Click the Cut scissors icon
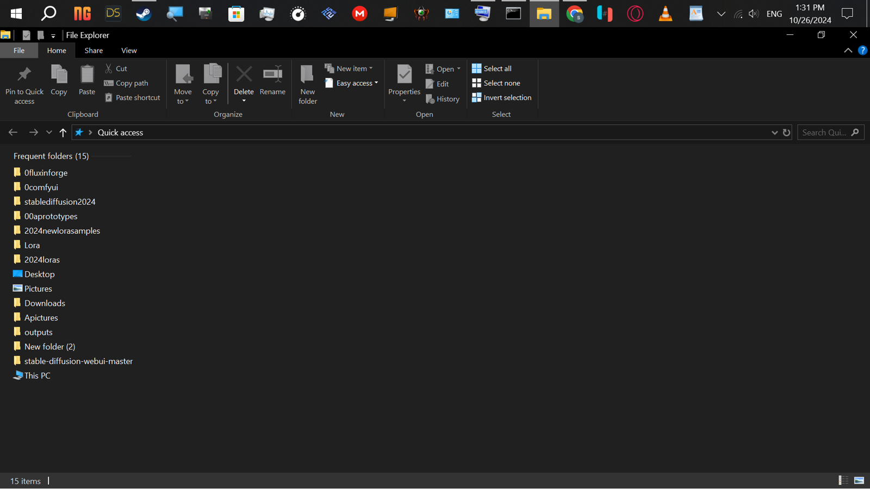This screenshot has height=489, width=870. [109, 68]
